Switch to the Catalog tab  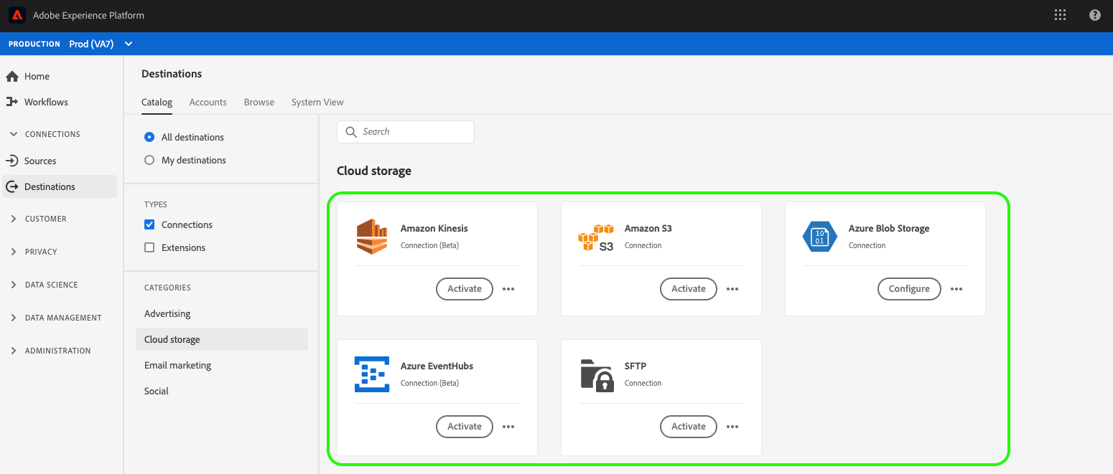coord(157,103)
